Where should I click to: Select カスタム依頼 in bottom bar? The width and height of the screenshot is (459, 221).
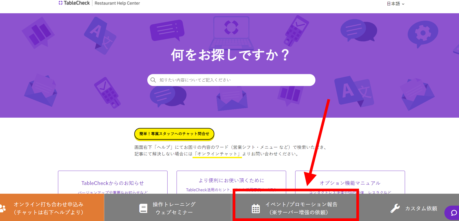421,208
